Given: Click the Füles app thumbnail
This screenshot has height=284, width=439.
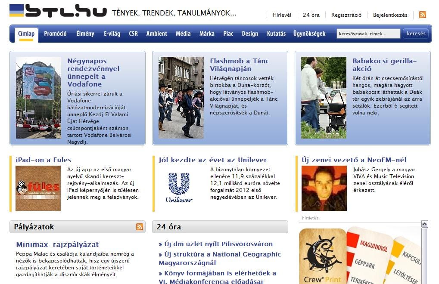Looking at the screenshot, I should pos(38,188).
